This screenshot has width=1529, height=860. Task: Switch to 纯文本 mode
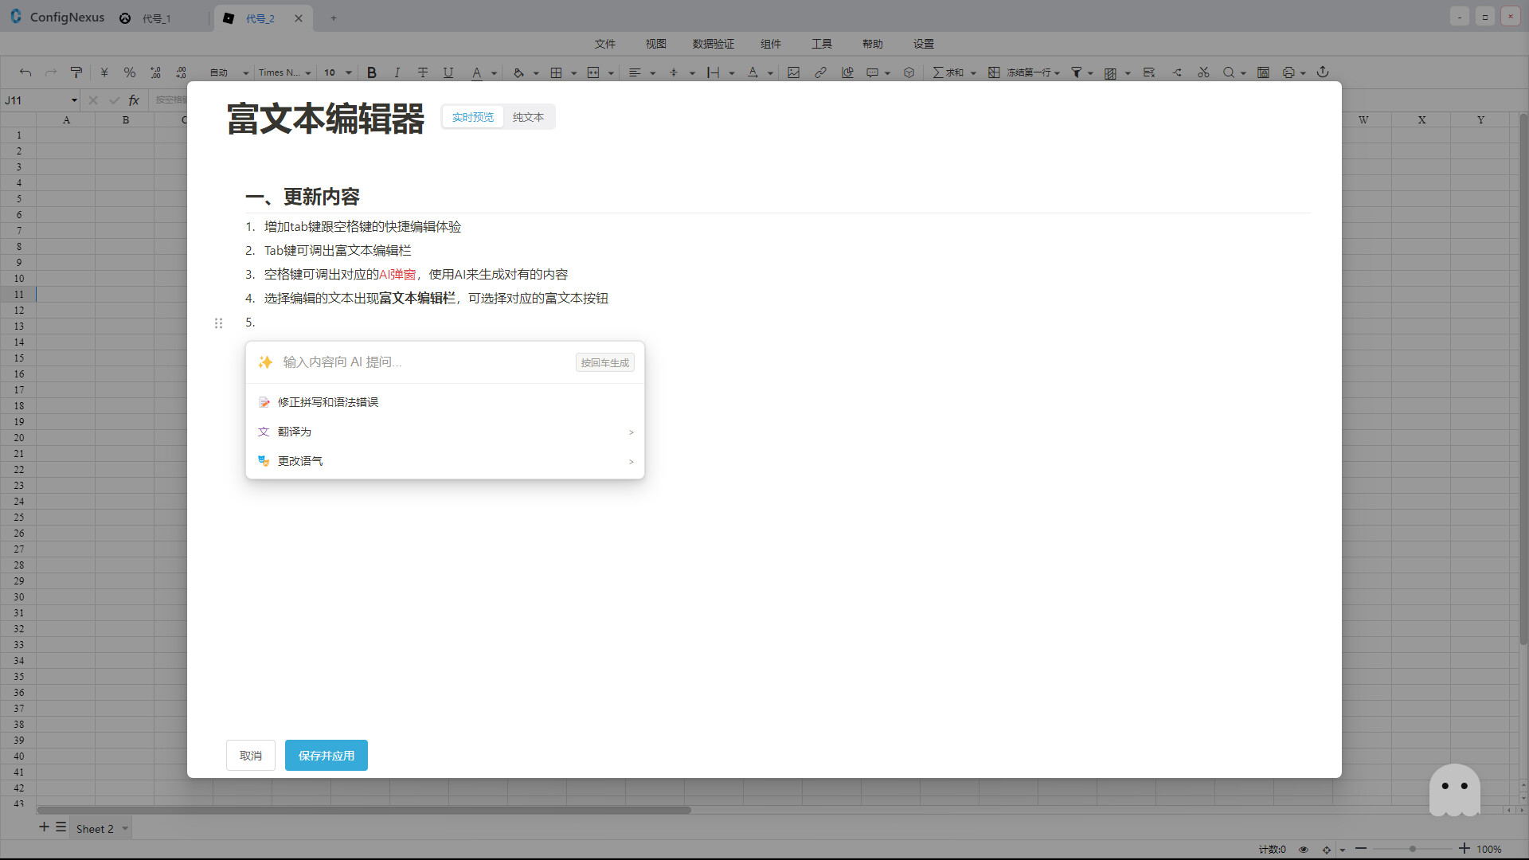[528, 116]
